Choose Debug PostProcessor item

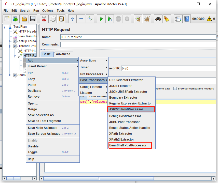click(x=131, y=116)
